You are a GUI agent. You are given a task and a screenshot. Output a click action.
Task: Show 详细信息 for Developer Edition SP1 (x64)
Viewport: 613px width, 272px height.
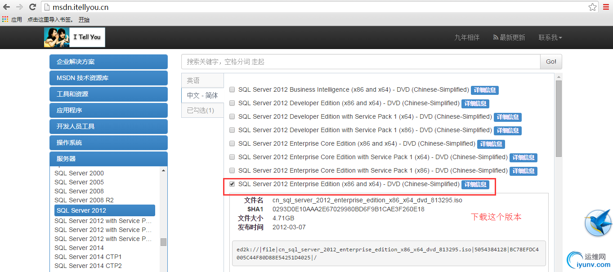[x=508, y=117]
